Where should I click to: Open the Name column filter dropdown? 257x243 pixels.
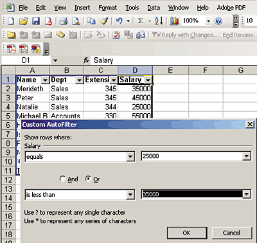[x=45, y=80]
